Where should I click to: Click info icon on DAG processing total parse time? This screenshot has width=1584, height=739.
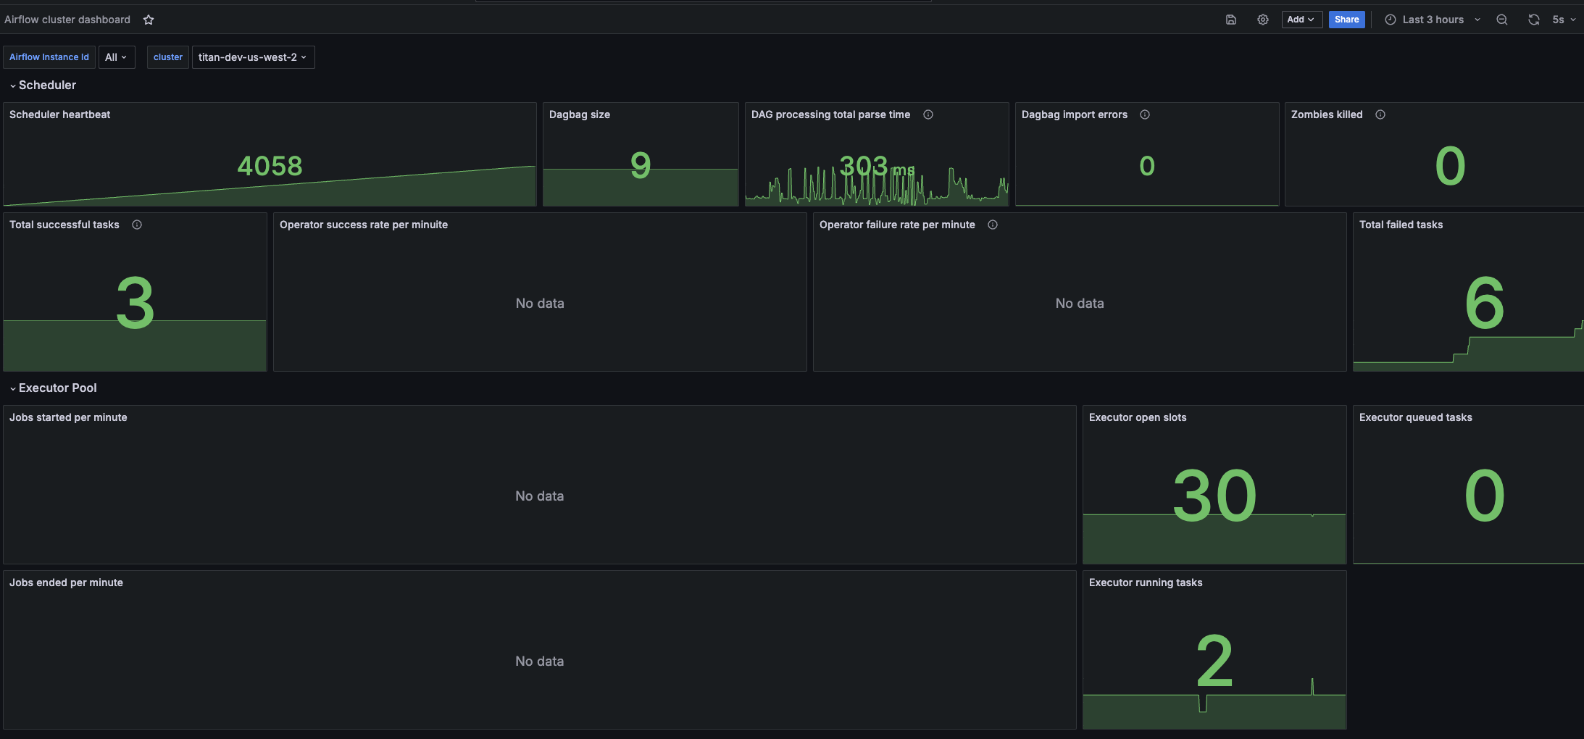pyautogui.click(x=928, y=114)
